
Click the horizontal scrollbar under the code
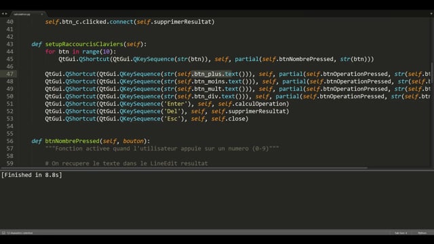(x=184, y=168)
